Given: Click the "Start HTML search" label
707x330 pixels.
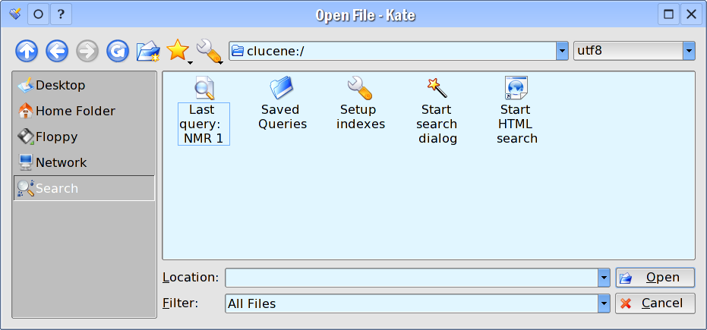Looking at the screenshot, I should [516, 124].
